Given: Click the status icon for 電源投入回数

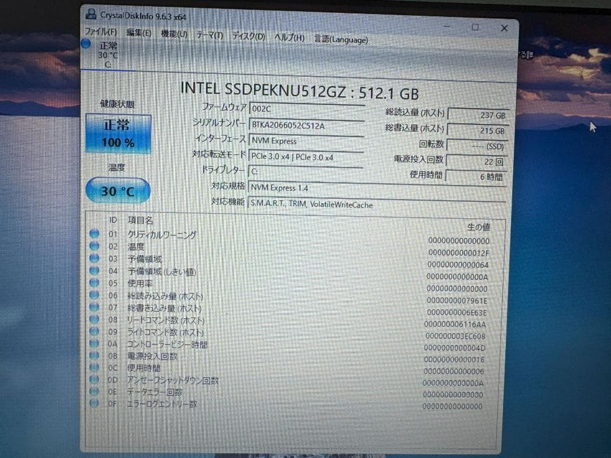Looking at the screenshot, I should pos(93,356).
